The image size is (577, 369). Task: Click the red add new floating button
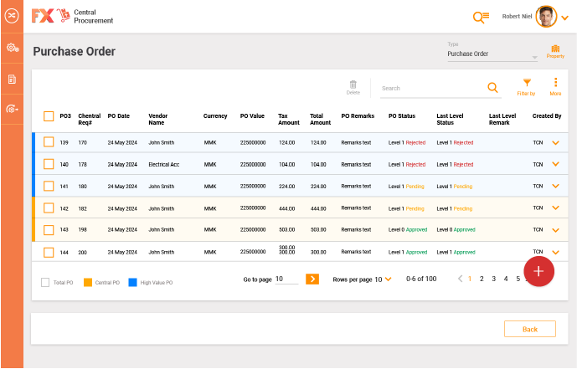538,271
